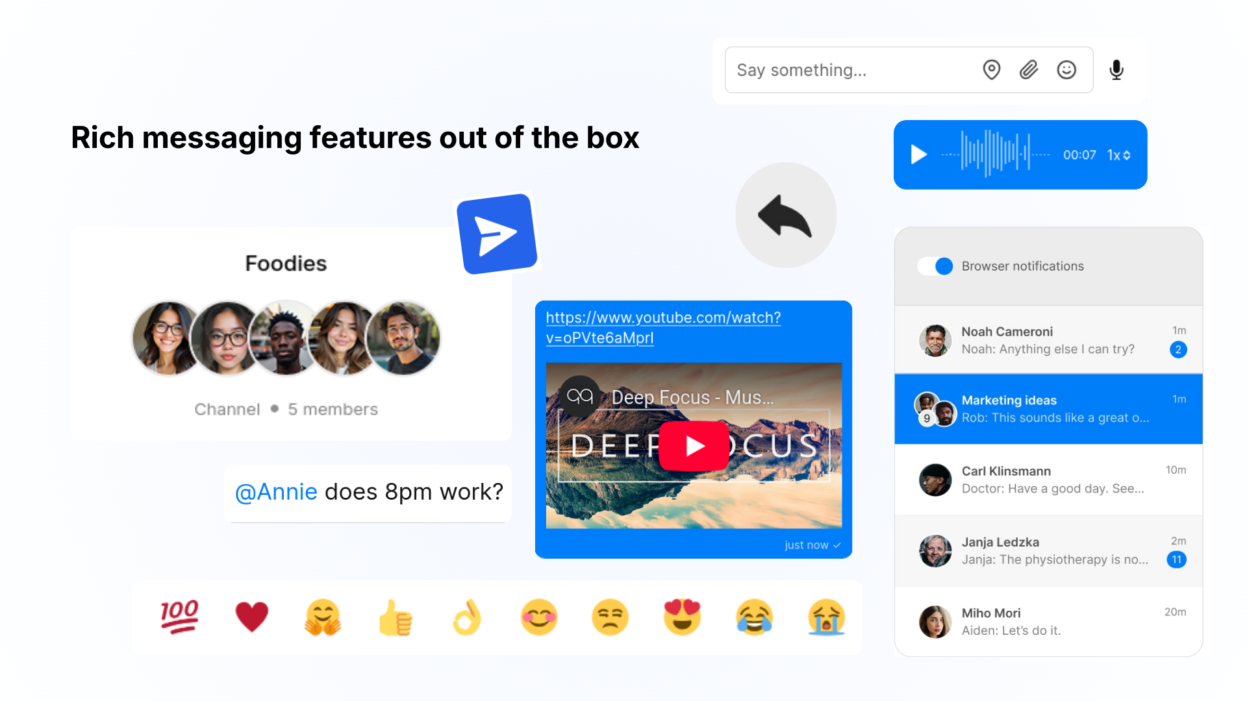Select the Marketing ideas conversation
Viewport: 1247px width, 701px height.
pyautogui.click(x=1048, y=409)
